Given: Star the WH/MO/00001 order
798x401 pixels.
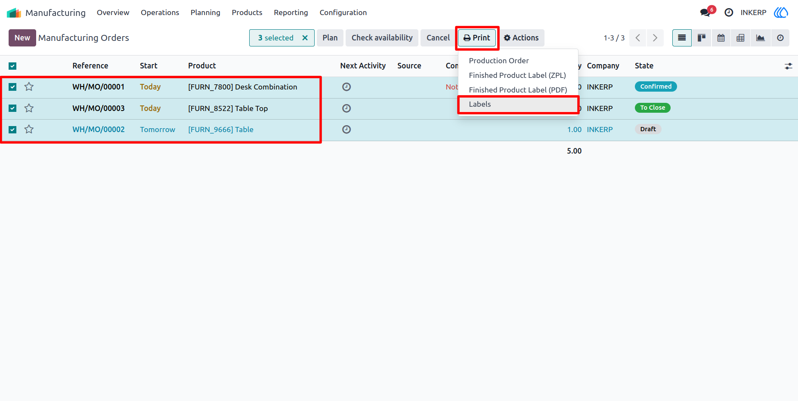Looking at the screenshot, I should (x=29, y=87).
